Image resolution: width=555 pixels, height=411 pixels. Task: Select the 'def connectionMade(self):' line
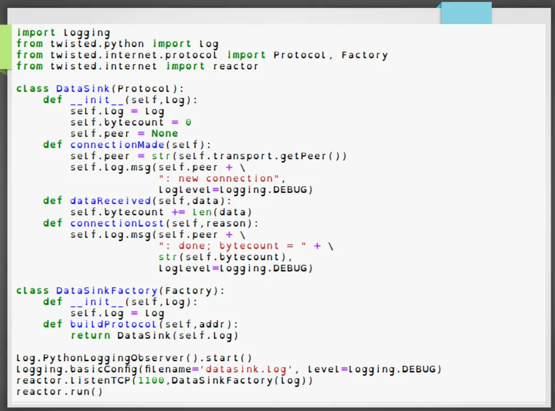(x=127, y=145)
